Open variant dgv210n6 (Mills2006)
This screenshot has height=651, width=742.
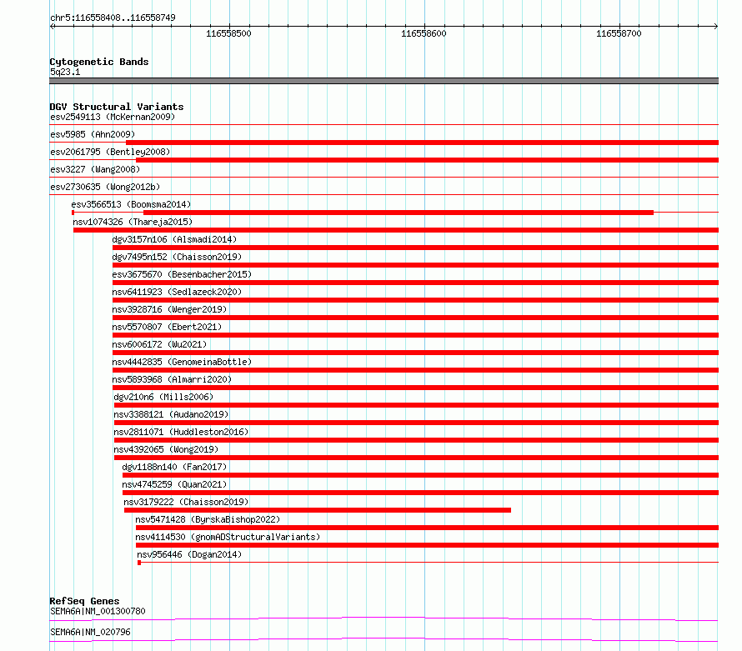click(163, 397)
